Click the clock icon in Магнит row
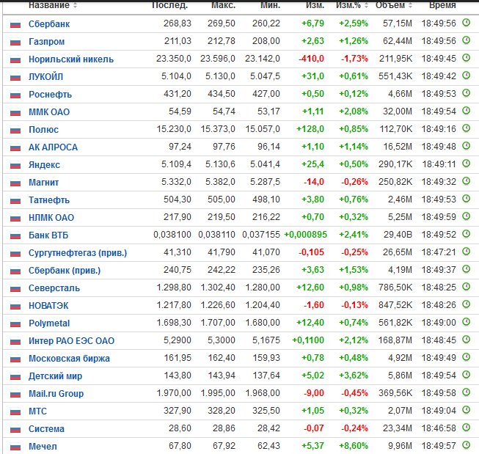 coord(466,181)
